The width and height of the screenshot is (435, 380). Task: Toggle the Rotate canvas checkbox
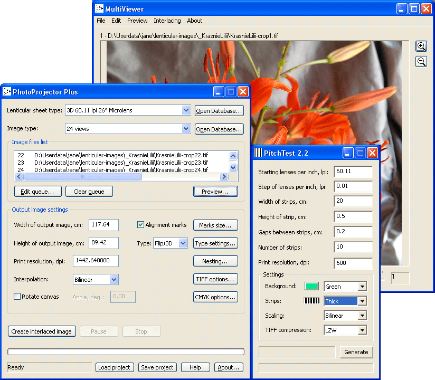(x=17, y=297)
